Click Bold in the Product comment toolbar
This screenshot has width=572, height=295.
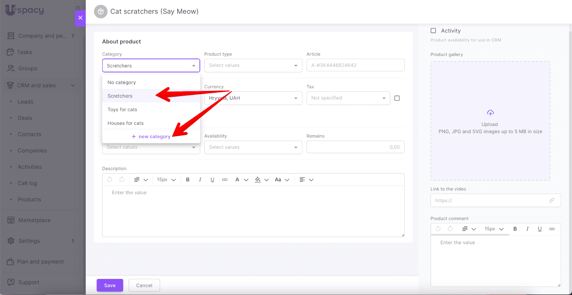515,229
